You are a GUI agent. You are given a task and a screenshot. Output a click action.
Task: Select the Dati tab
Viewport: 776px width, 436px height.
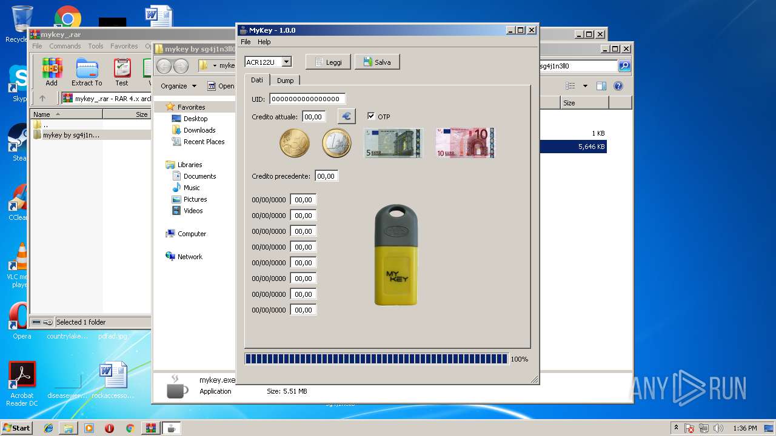[257, 80]
